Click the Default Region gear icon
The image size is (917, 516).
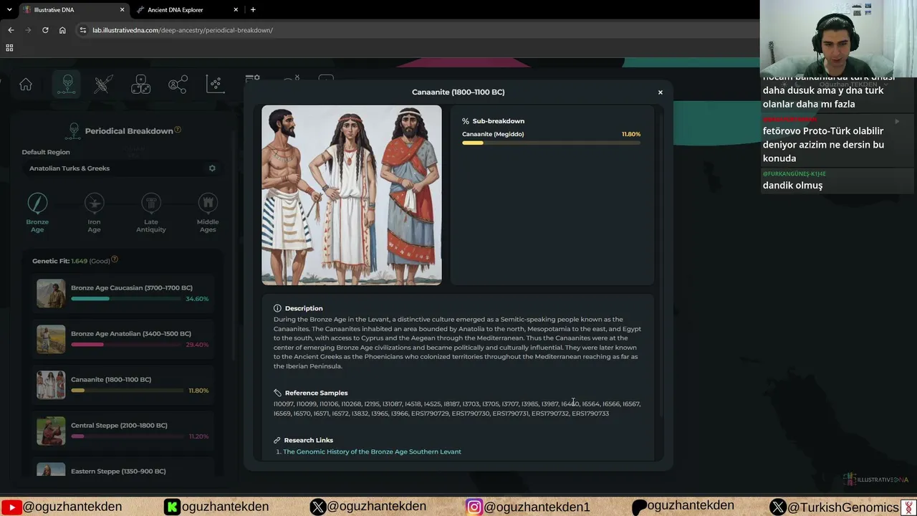click(x=212, y=168)
